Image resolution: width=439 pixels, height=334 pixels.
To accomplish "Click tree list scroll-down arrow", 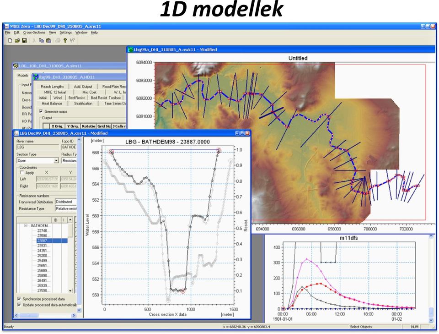I will 70,291.
